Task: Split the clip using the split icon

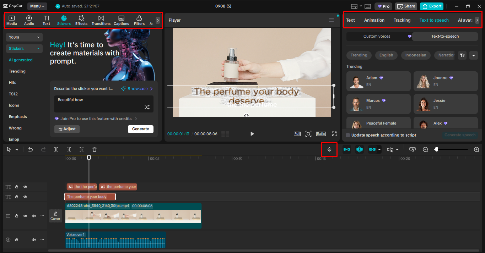Action: coord(56,149)
